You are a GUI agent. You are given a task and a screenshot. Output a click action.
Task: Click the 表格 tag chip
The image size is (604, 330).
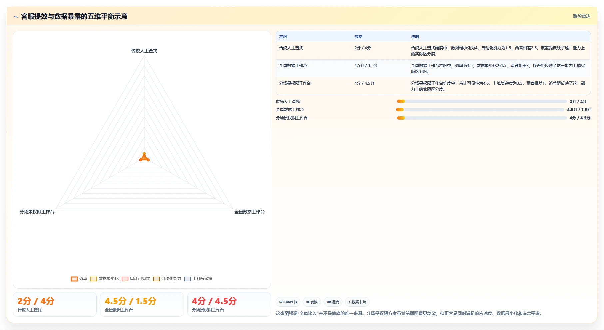(x=312, y=302)
